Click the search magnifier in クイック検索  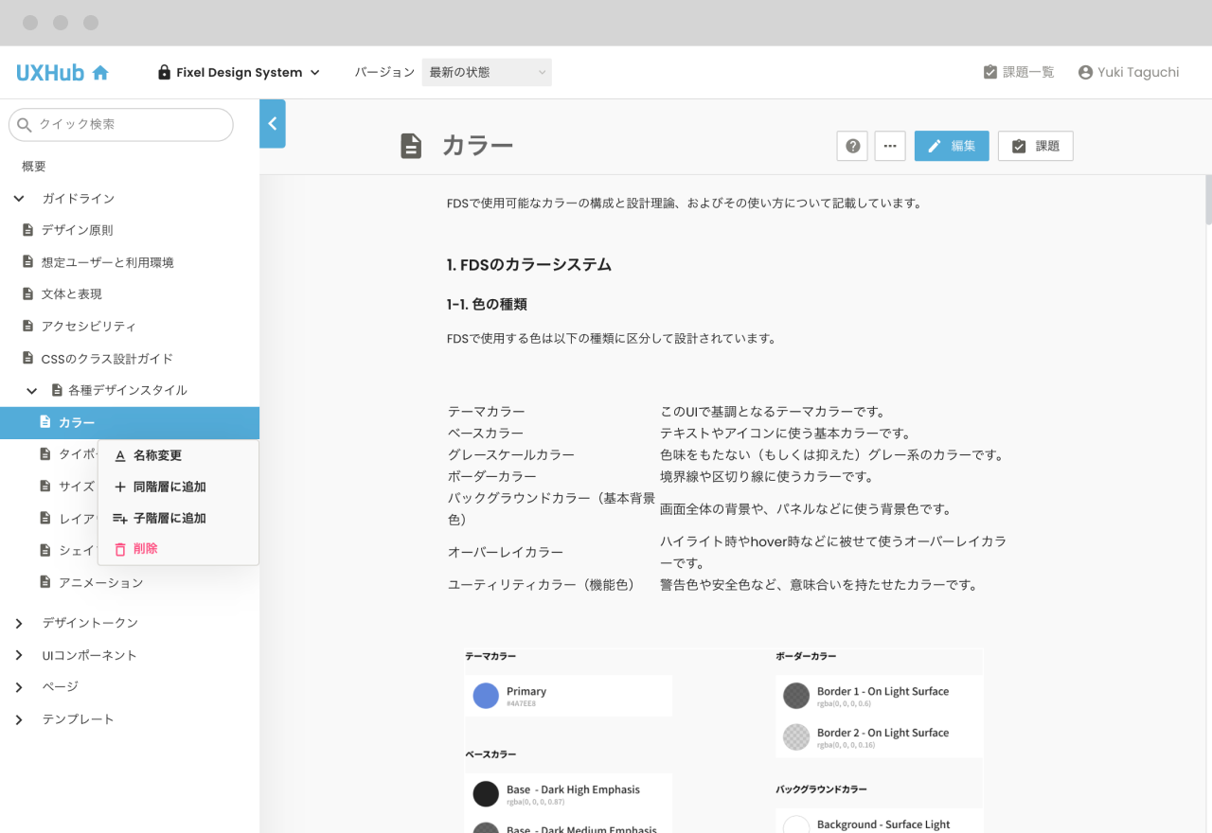pyautogui.click(x=24, y=124)
